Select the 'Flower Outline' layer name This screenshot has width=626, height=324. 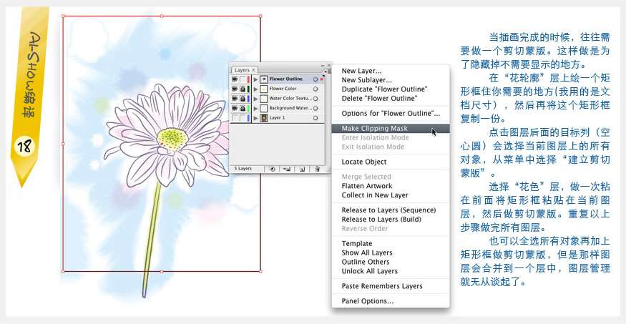pyautogui.click(x=286, y=79)
